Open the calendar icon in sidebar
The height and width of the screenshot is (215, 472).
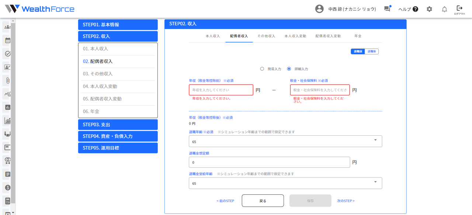click(7, 40)
